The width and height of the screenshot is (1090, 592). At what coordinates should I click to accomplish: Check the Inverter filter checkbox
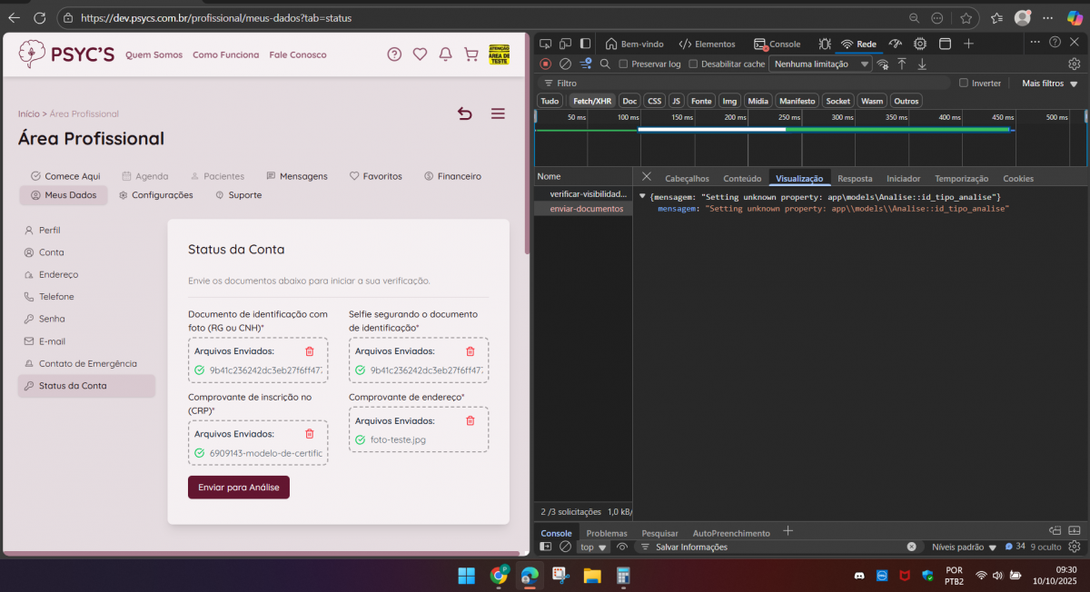[x=964, y=84]
